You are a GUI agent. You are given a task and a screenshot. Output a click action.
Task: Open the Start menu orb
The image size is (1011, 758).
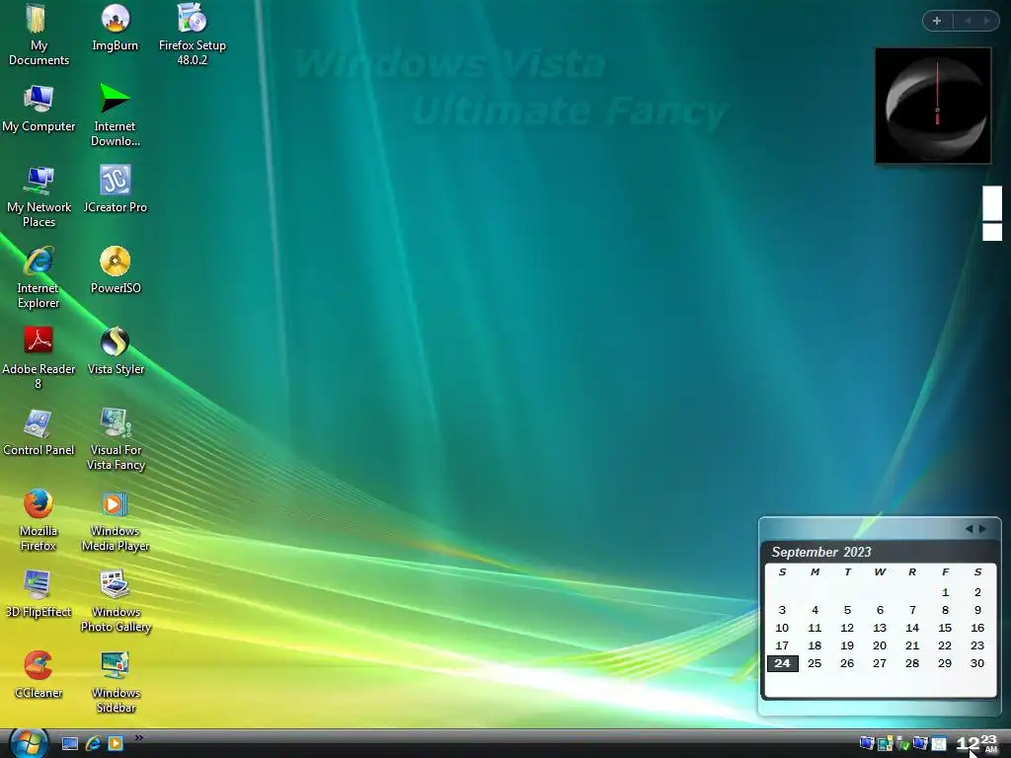click(x=29, y=743)
